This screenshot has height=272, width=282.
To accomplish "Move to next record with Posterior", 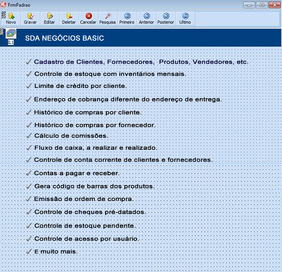I will (166, 18).
